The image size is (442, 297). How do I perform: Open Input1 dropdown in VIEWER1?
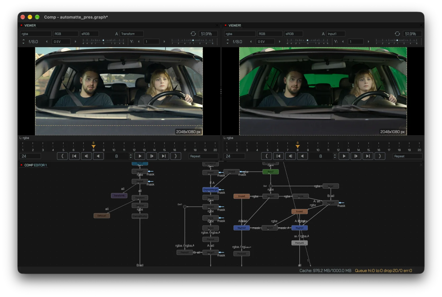[x=336, y=34]
